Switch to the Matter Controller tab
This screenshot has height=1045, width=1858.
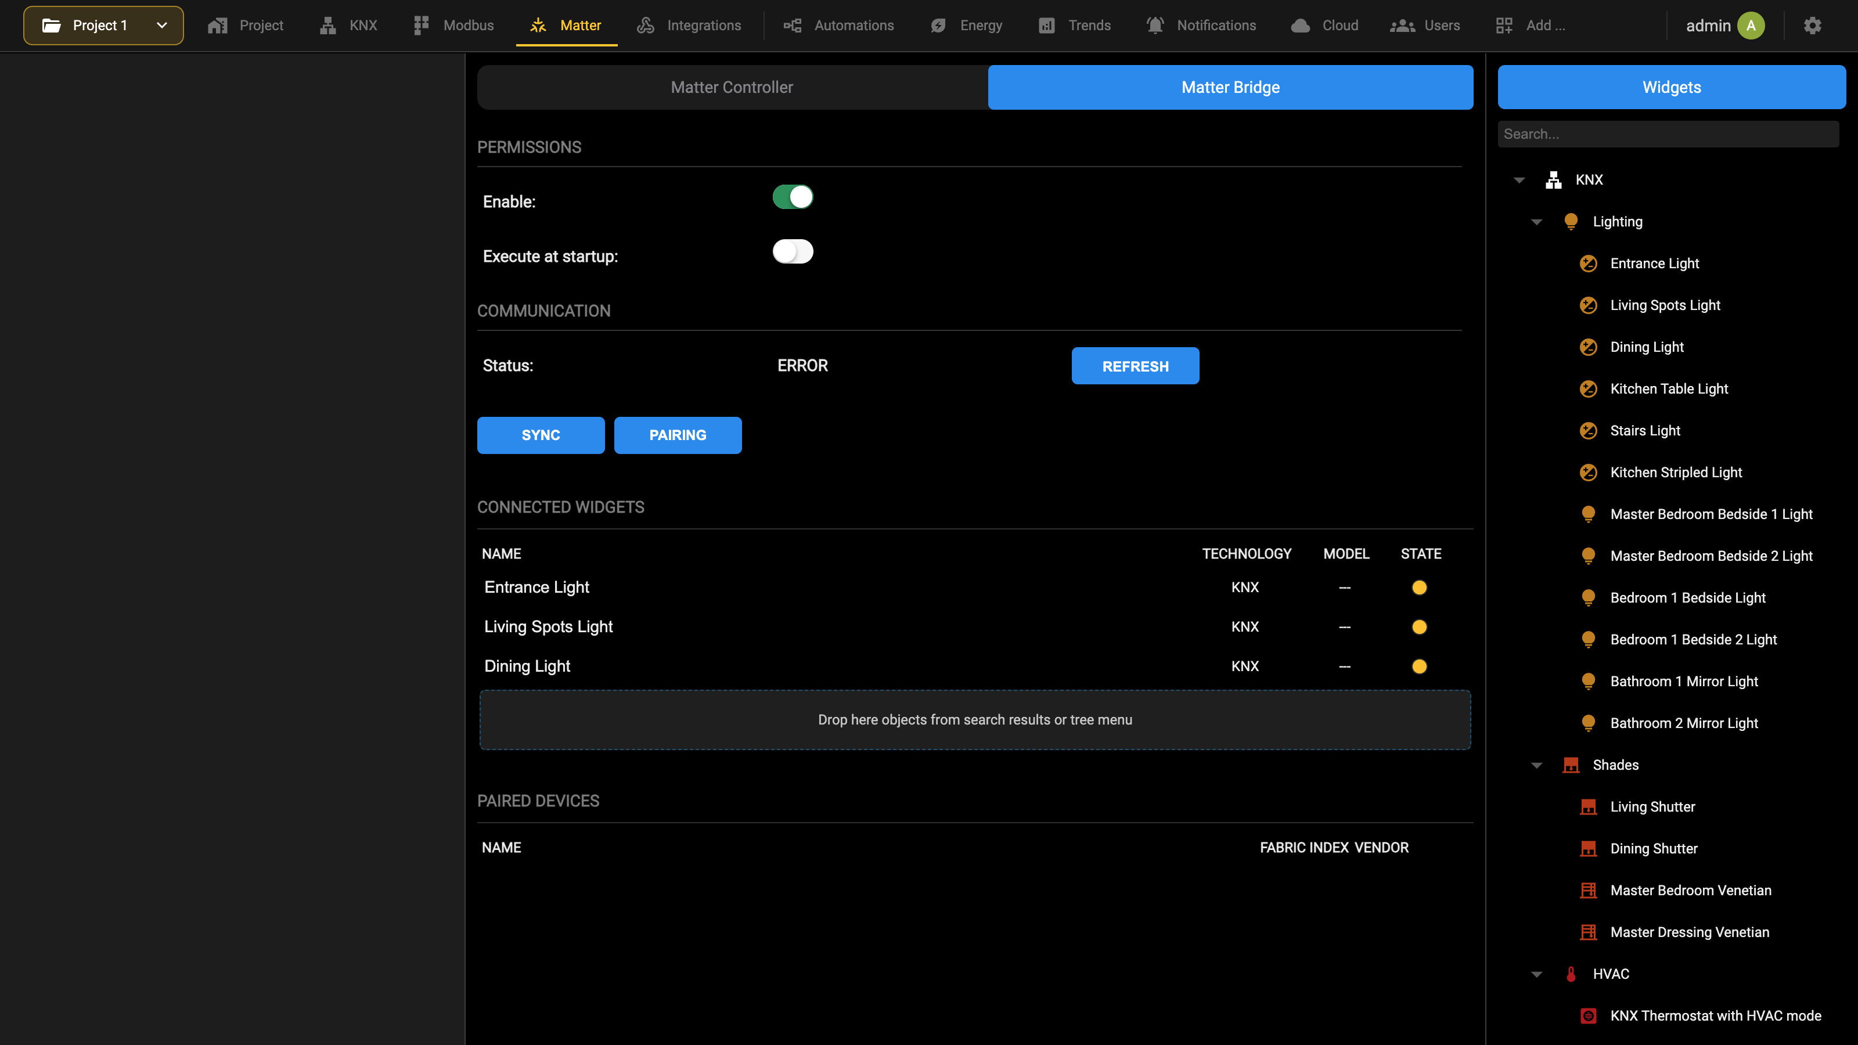tap(732, 87)
